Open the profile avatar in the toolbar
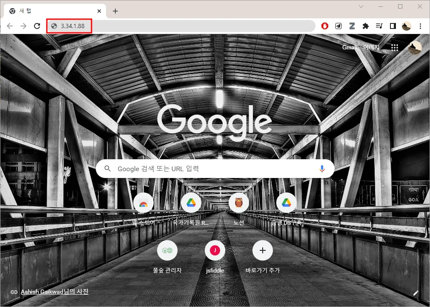The image size is (430, 307). [x=407, y=26]
